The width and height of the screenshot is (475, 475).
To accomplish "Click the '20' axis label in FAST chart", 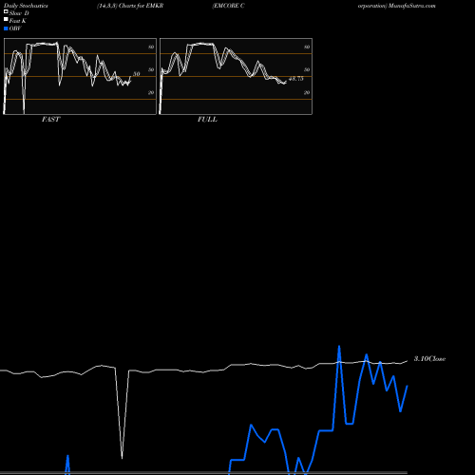I will coord(151,92).
